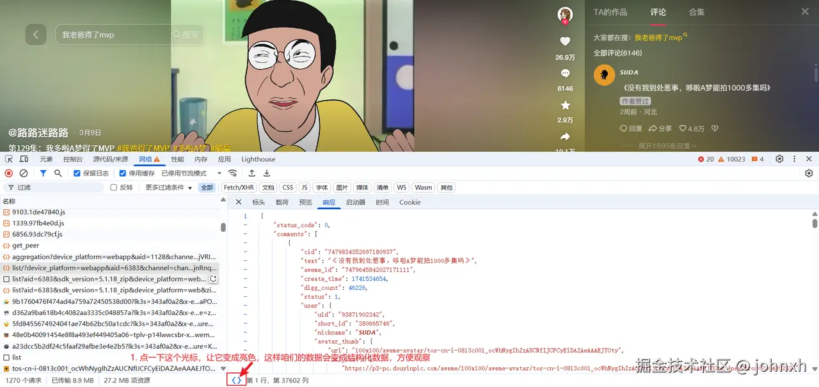This screenshot has width=819, height=387.
Task: Stop recording the network log
Action: click(x=8, y=173)
